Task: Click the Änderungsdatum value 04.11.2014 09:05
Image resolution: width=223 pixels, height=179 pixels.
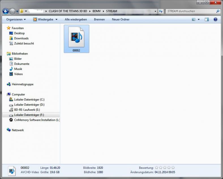Action: 165,172
